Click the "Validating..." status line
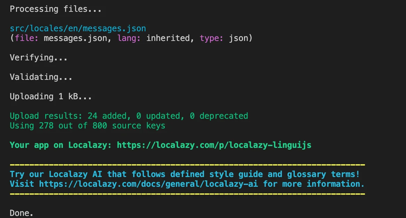This screenshot has height=218, width=406. [41, 77]
